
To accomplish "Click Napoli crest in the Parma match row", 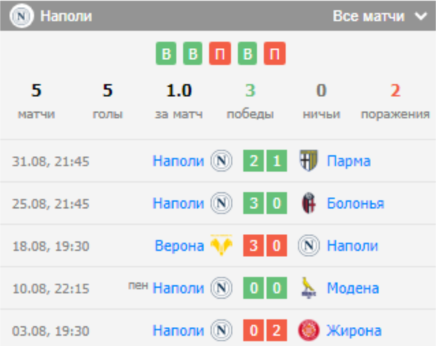I will click(221, 161).
